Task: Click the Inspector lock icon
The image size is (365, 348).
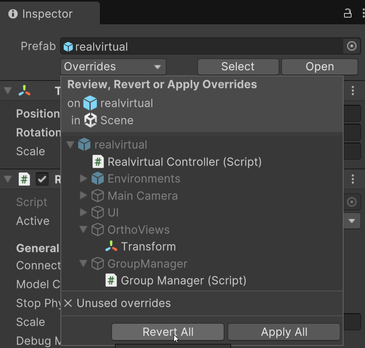Action: [347, 13]
